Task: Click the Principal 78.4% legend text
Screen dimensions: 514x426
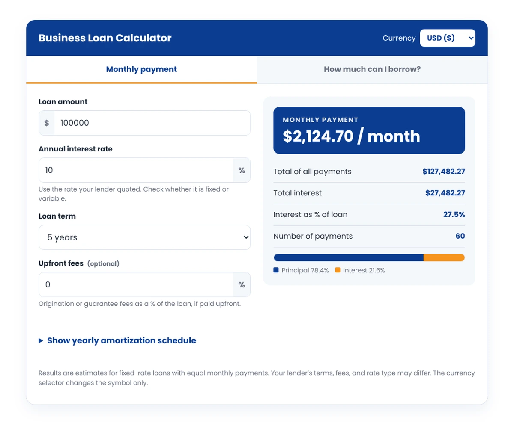Action: point(305,270)
